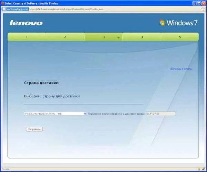Select step 1 tab
The width and height of the screenshot is (207, 172).
click(27, 37)
